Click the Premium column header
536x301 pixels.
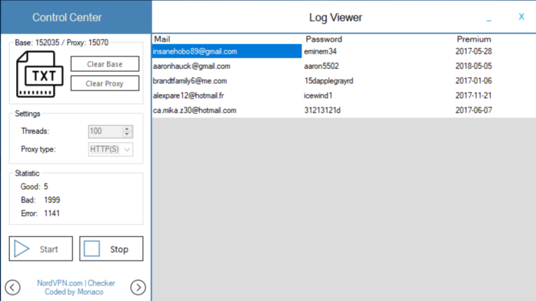click(x=474, y=39)
